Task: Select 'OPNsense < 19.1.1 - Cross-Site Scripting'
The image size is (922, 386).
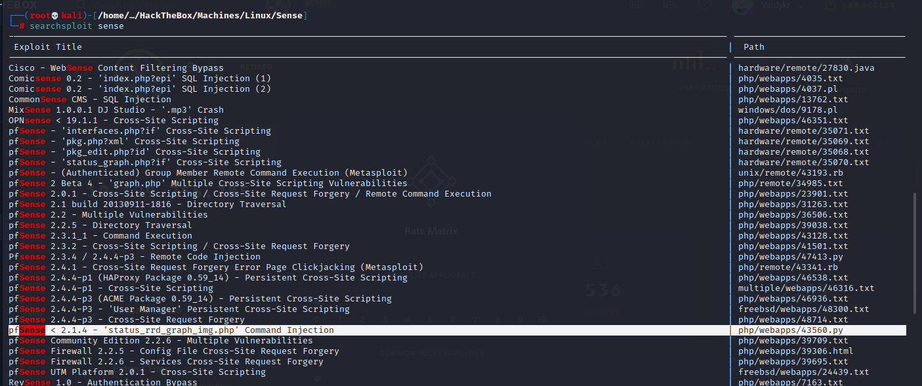Action: click(x=114, y=121)
